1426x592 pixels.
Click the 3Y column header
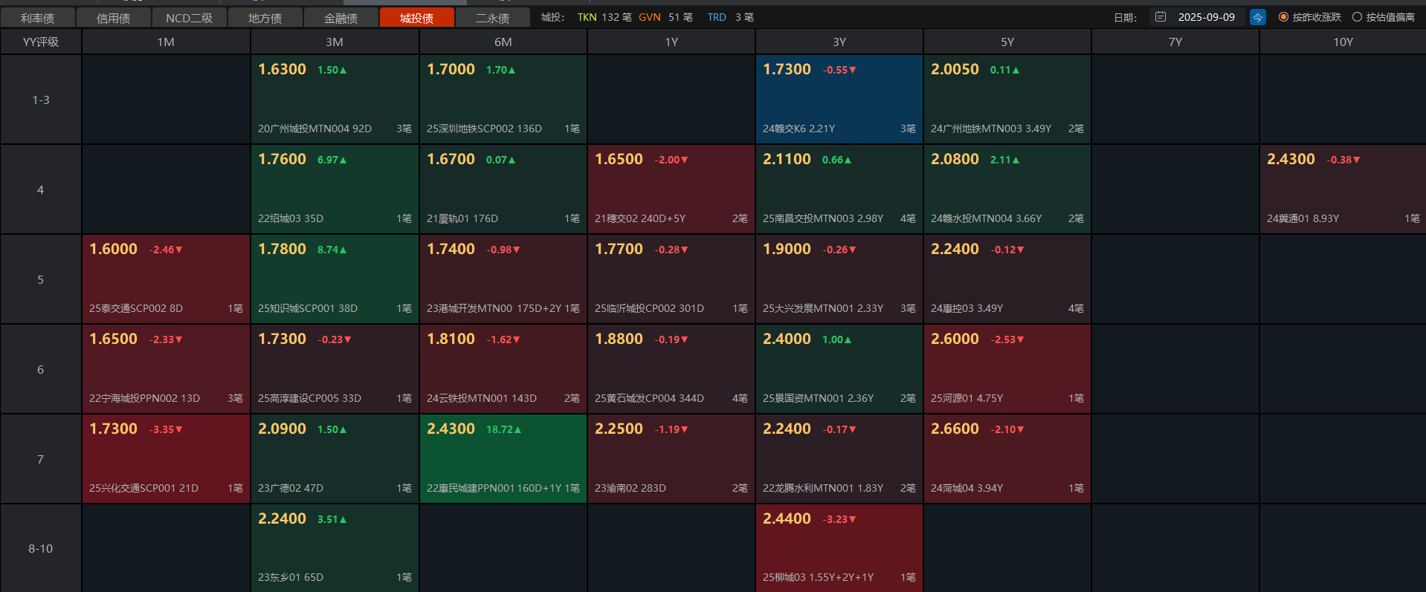click(839, 42)
